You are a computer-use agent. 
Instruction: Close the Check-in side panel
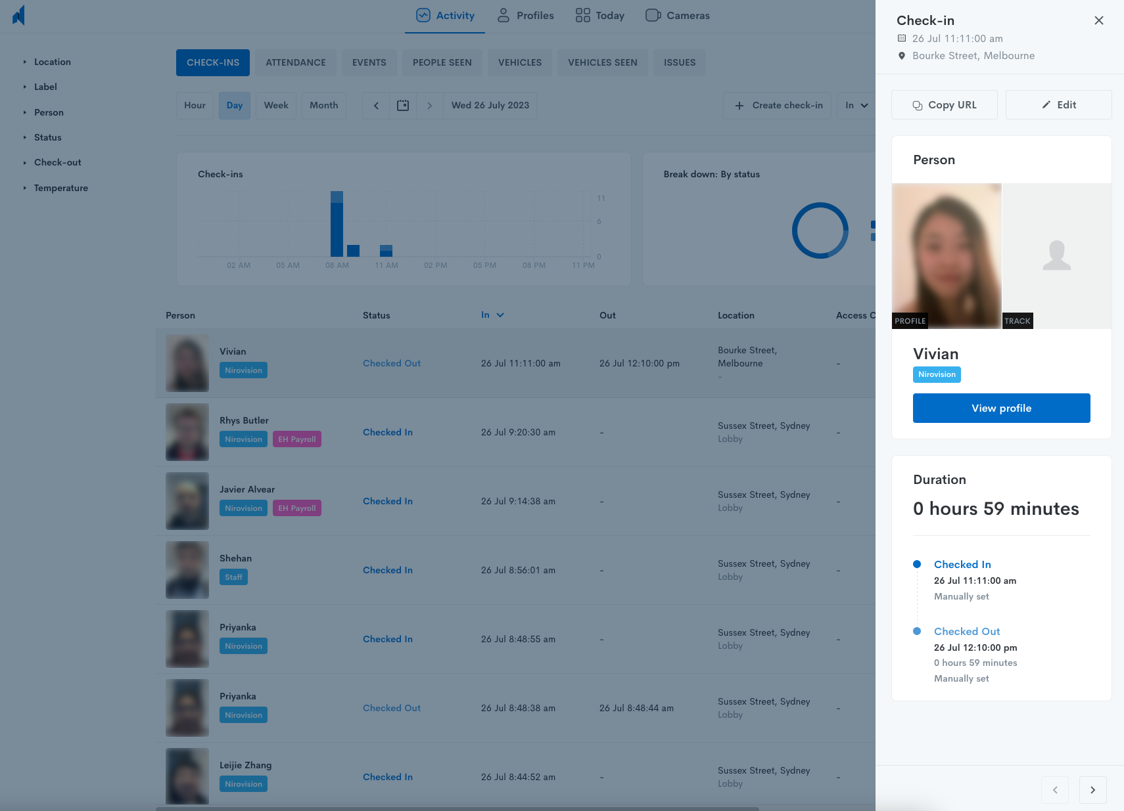(x=1098, y=20)
